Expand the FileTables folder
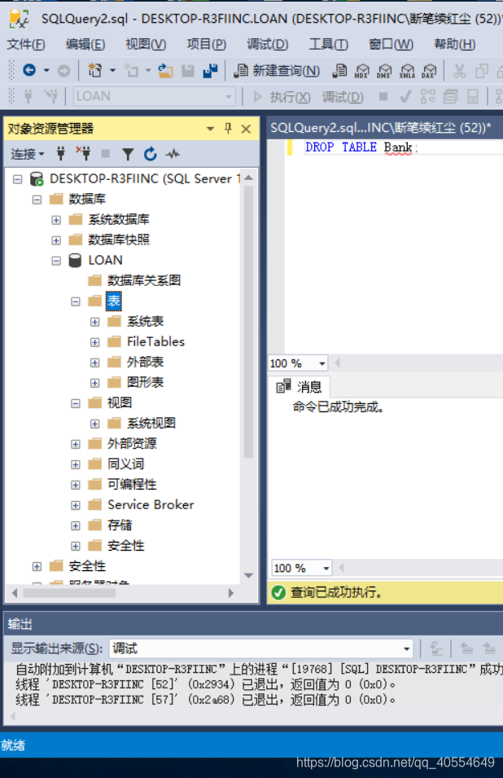The image size is (503, 778). (94, 342)
